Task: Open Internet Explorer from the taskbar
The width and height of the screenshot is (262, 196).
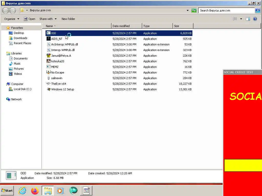Action: [x=23, y=190]
